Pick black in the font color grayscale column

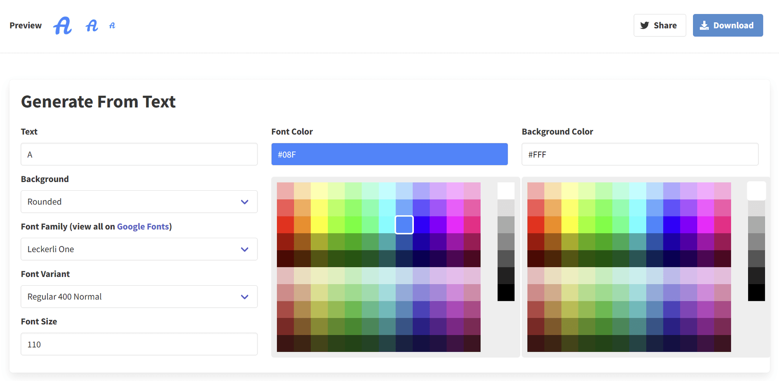(x=506, y=292)
